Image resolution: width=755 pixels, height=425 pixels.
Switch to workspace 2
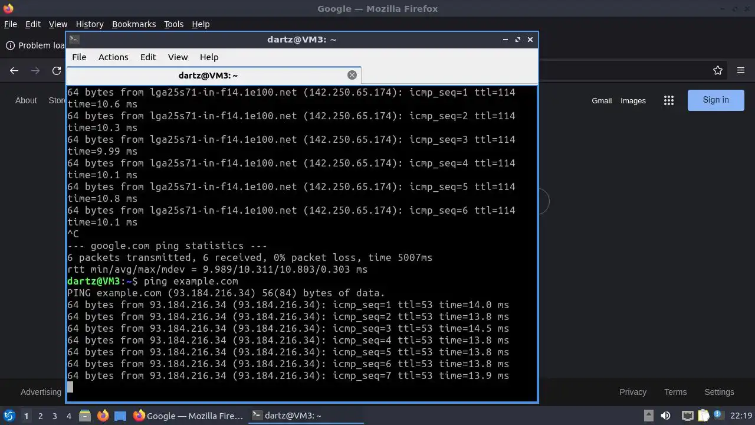point(40,416)
